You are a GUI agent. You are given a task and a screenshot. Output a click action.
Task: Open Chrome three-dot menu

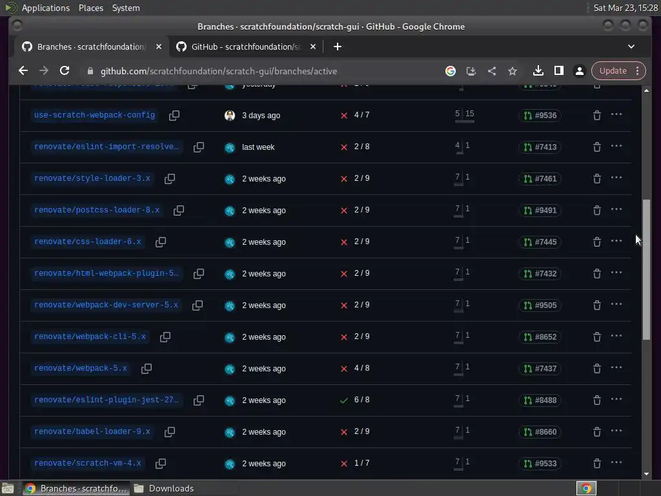[x=637, y=71]
